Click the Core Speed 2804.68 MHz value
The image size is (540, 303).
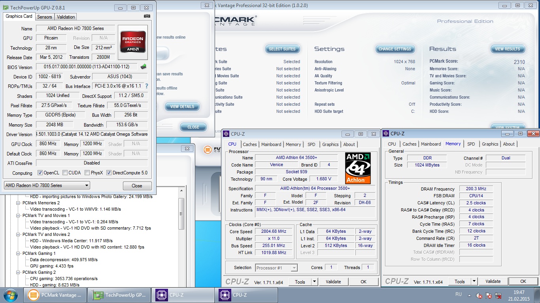274,232
